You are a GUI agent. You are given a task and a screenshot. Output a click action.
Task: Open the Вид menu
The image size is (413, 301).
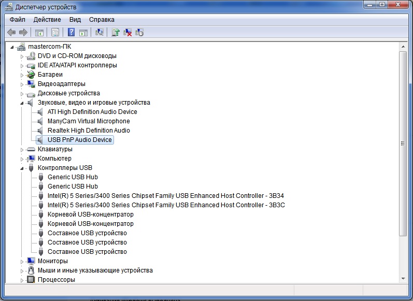point(75,20)
